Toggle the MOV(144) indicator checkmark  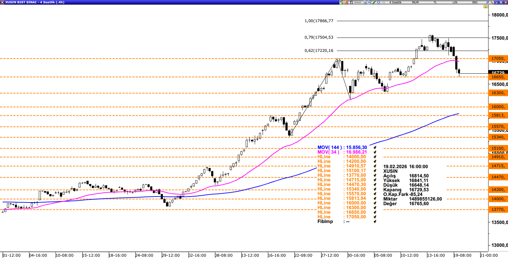(375, 148)
